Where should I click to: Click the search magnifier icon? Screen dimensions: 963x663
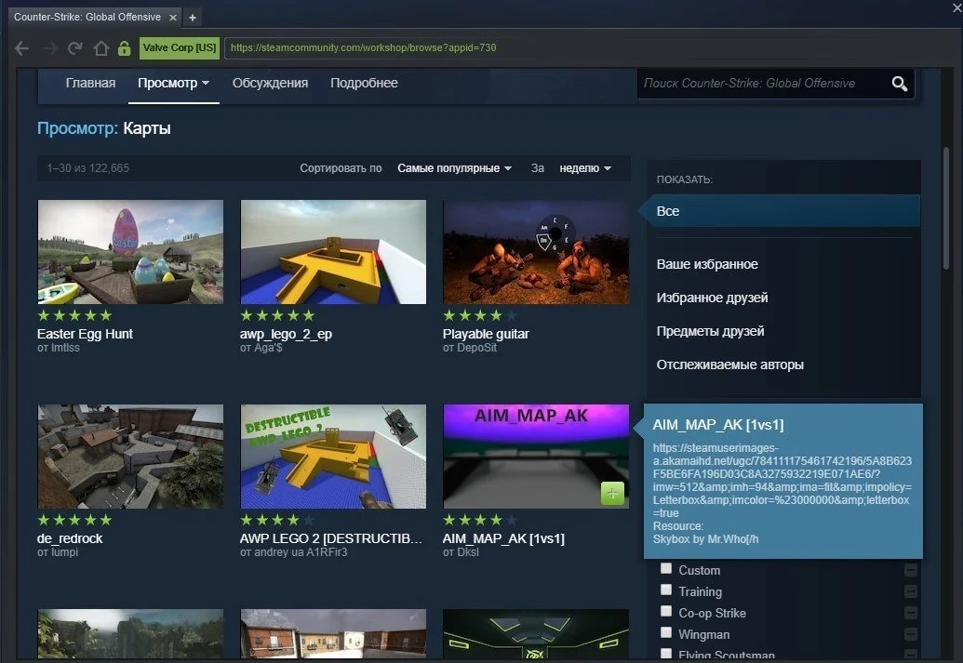point(900,84)
